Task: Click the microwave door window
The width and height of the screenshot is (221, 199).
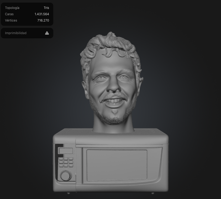Action: click(x=117, y=164)
